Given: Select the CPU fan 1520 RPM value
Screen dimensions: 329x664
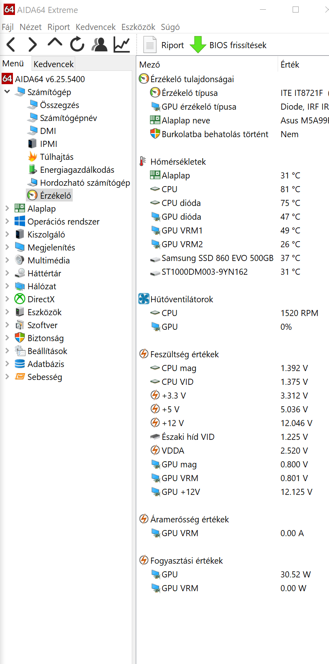Looking at the screenshot, I should (x=299, y=313).
